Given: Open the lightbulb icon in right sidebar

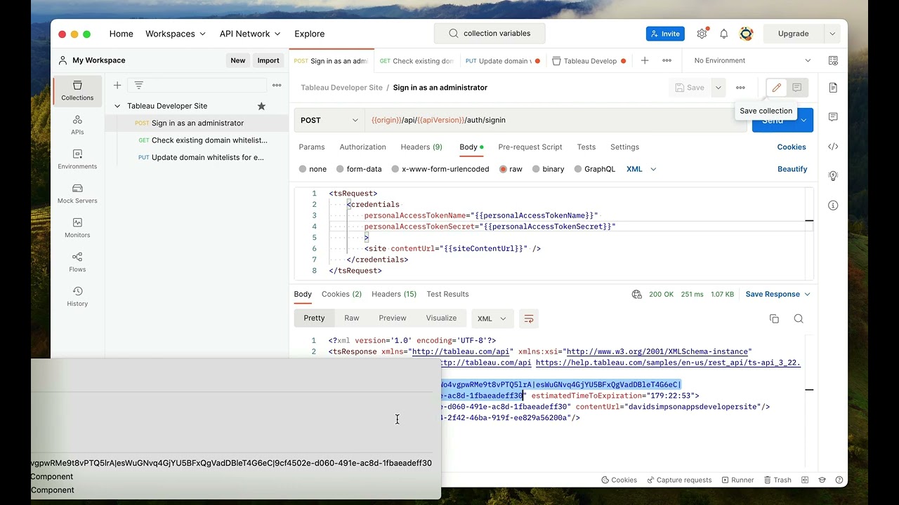Looking at the screenshot, I should (833, 176).
